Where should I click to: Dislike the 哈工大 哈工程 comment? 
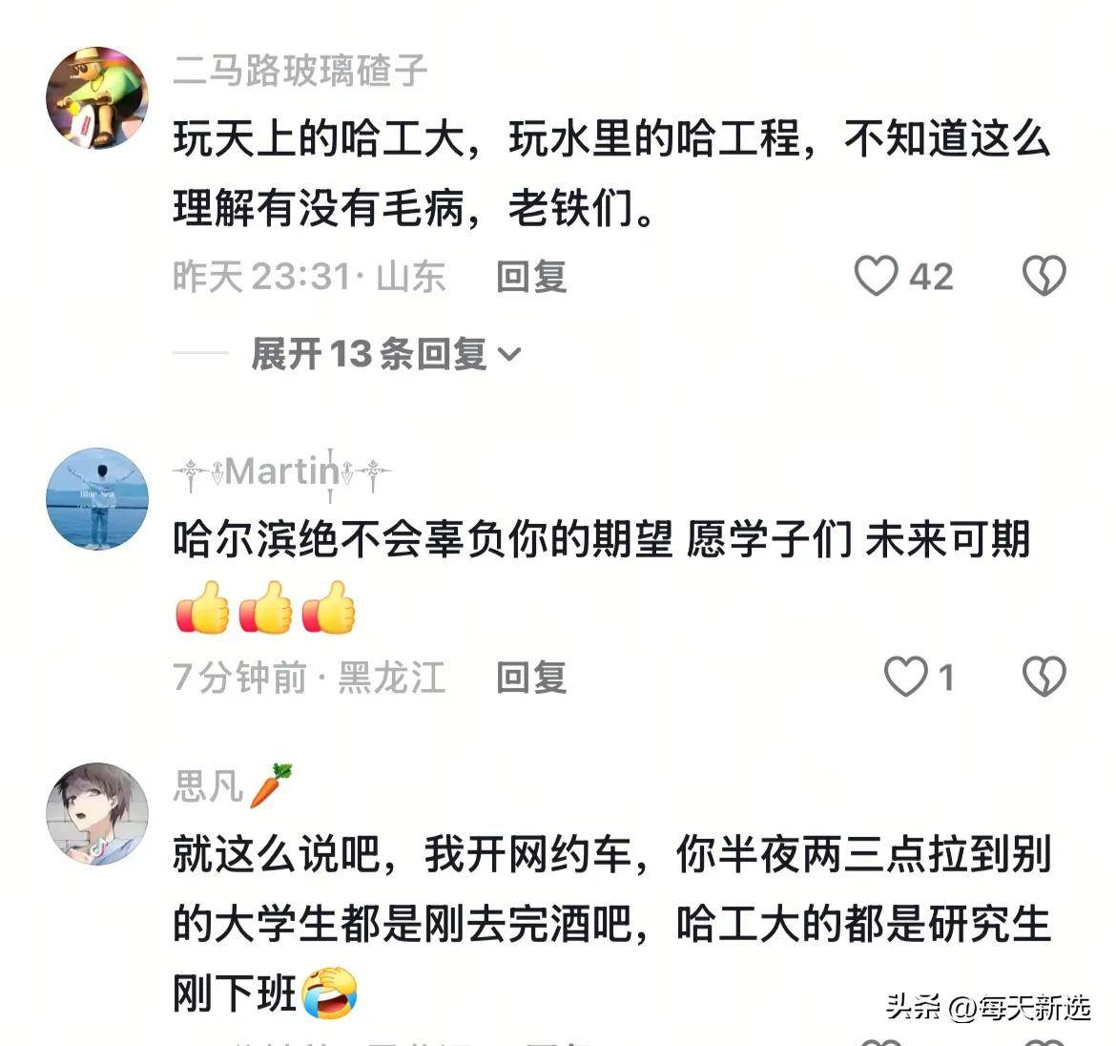1044,276
